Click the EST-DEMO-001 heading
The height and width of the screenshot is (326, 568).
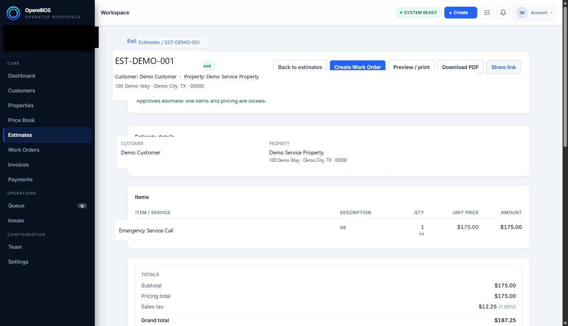click(x=145, y=61)
